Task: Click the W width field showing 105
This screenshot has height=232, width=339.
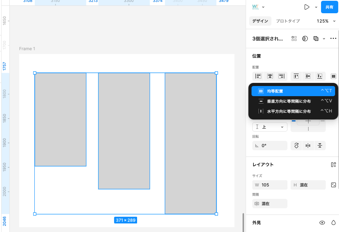Action: 269,185
